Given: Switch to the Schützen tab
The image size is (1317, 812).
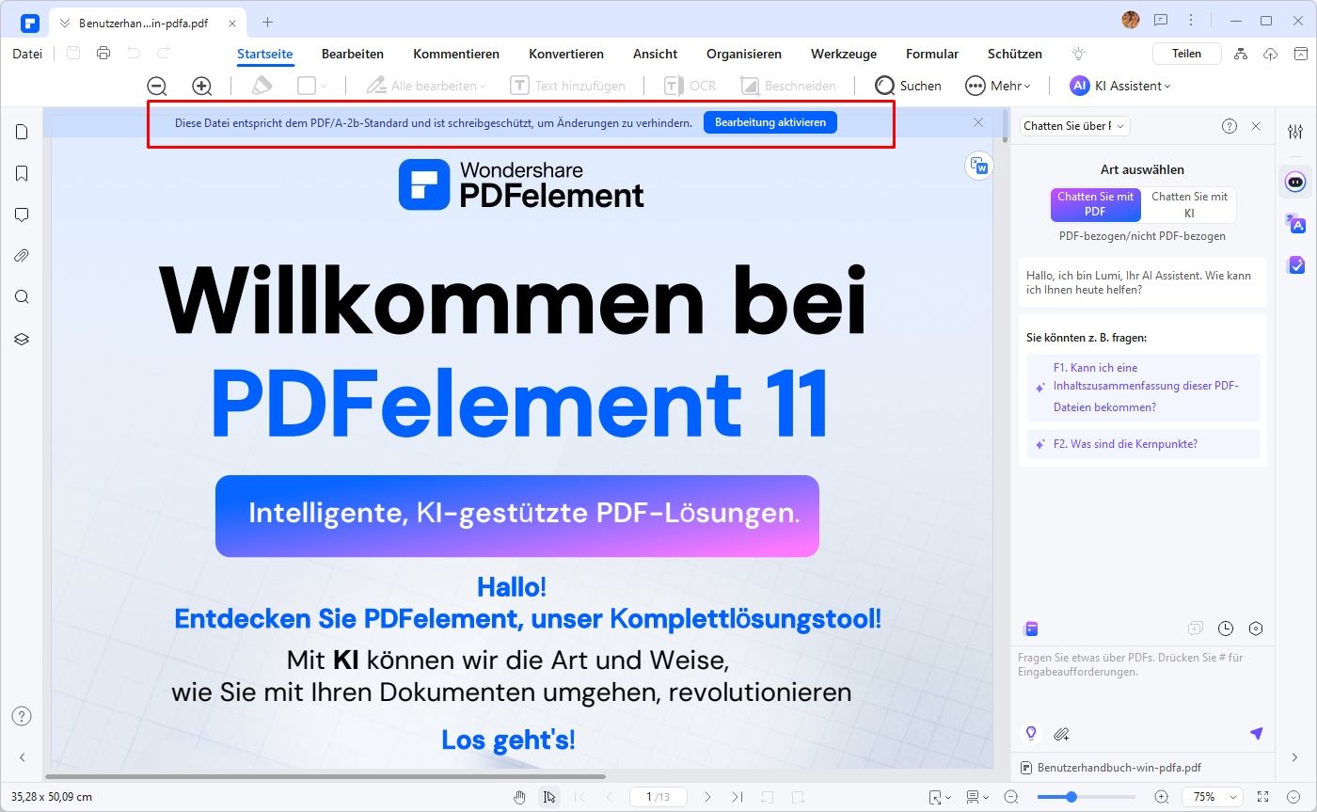Looking at the screenshot, I should 1015,54.
